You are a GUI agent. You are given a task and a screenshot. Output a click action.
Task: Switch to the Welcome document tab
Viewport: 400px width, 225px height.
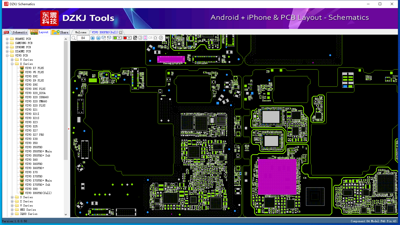(81, 32)
